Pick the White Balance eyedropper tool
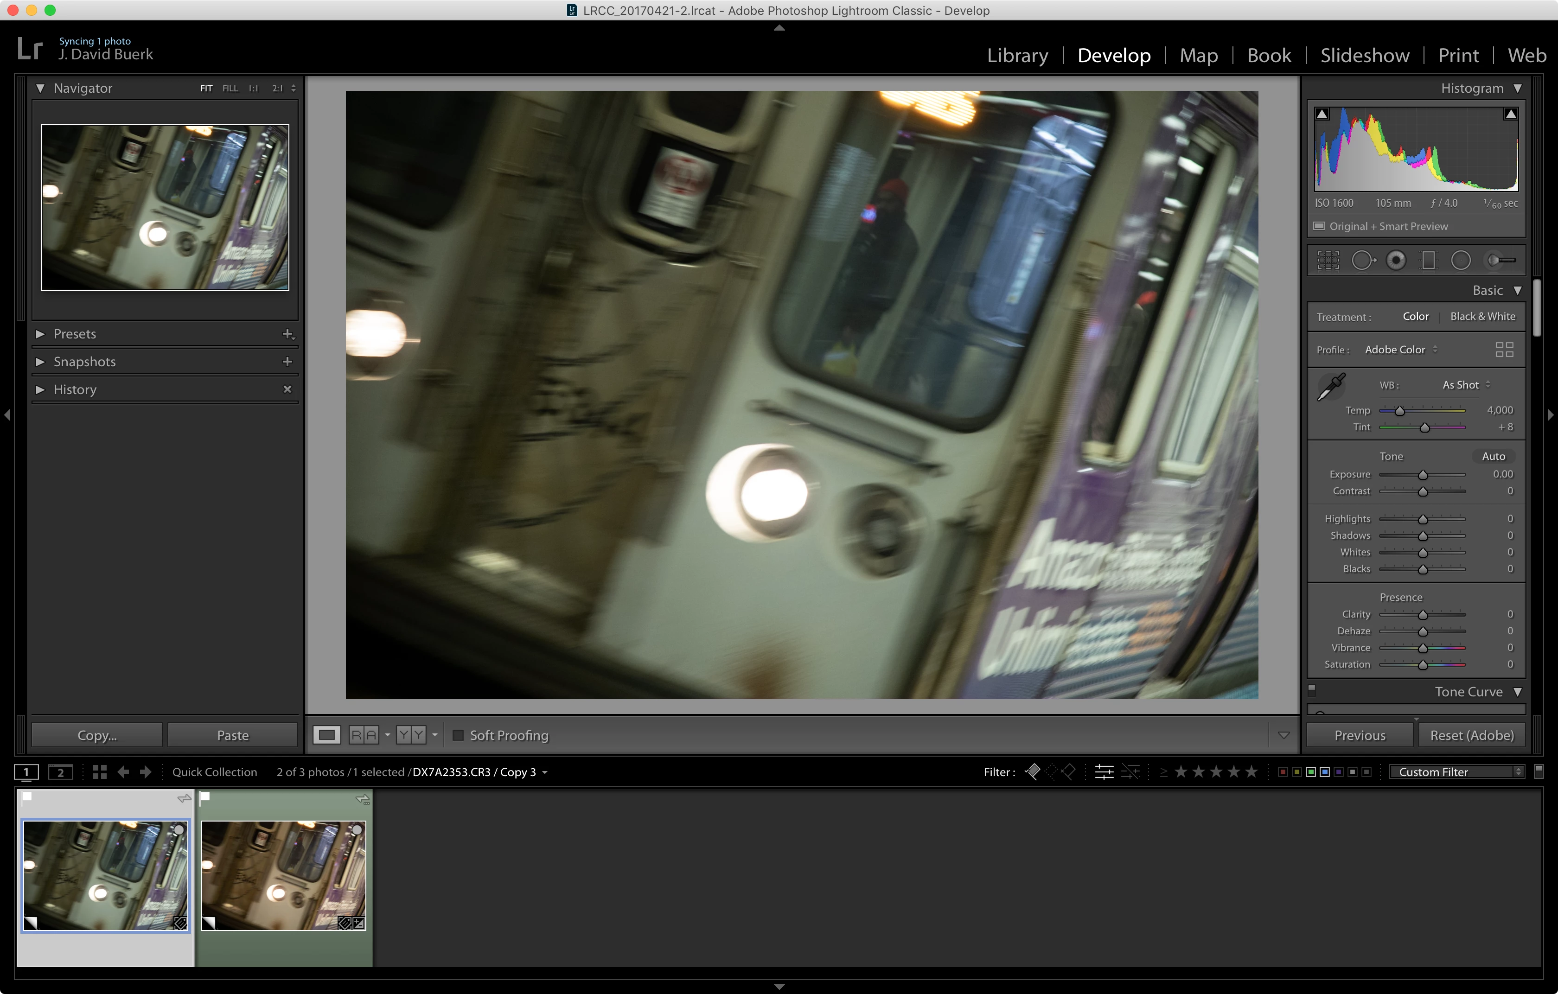1558x994 pixels. tap(1332, 387)
